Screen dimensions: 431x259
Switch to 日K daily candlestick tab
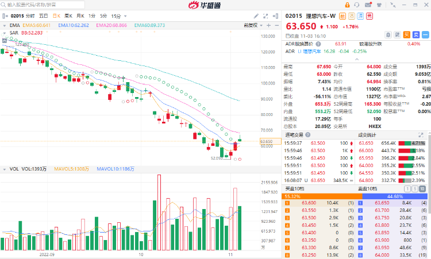57,16
